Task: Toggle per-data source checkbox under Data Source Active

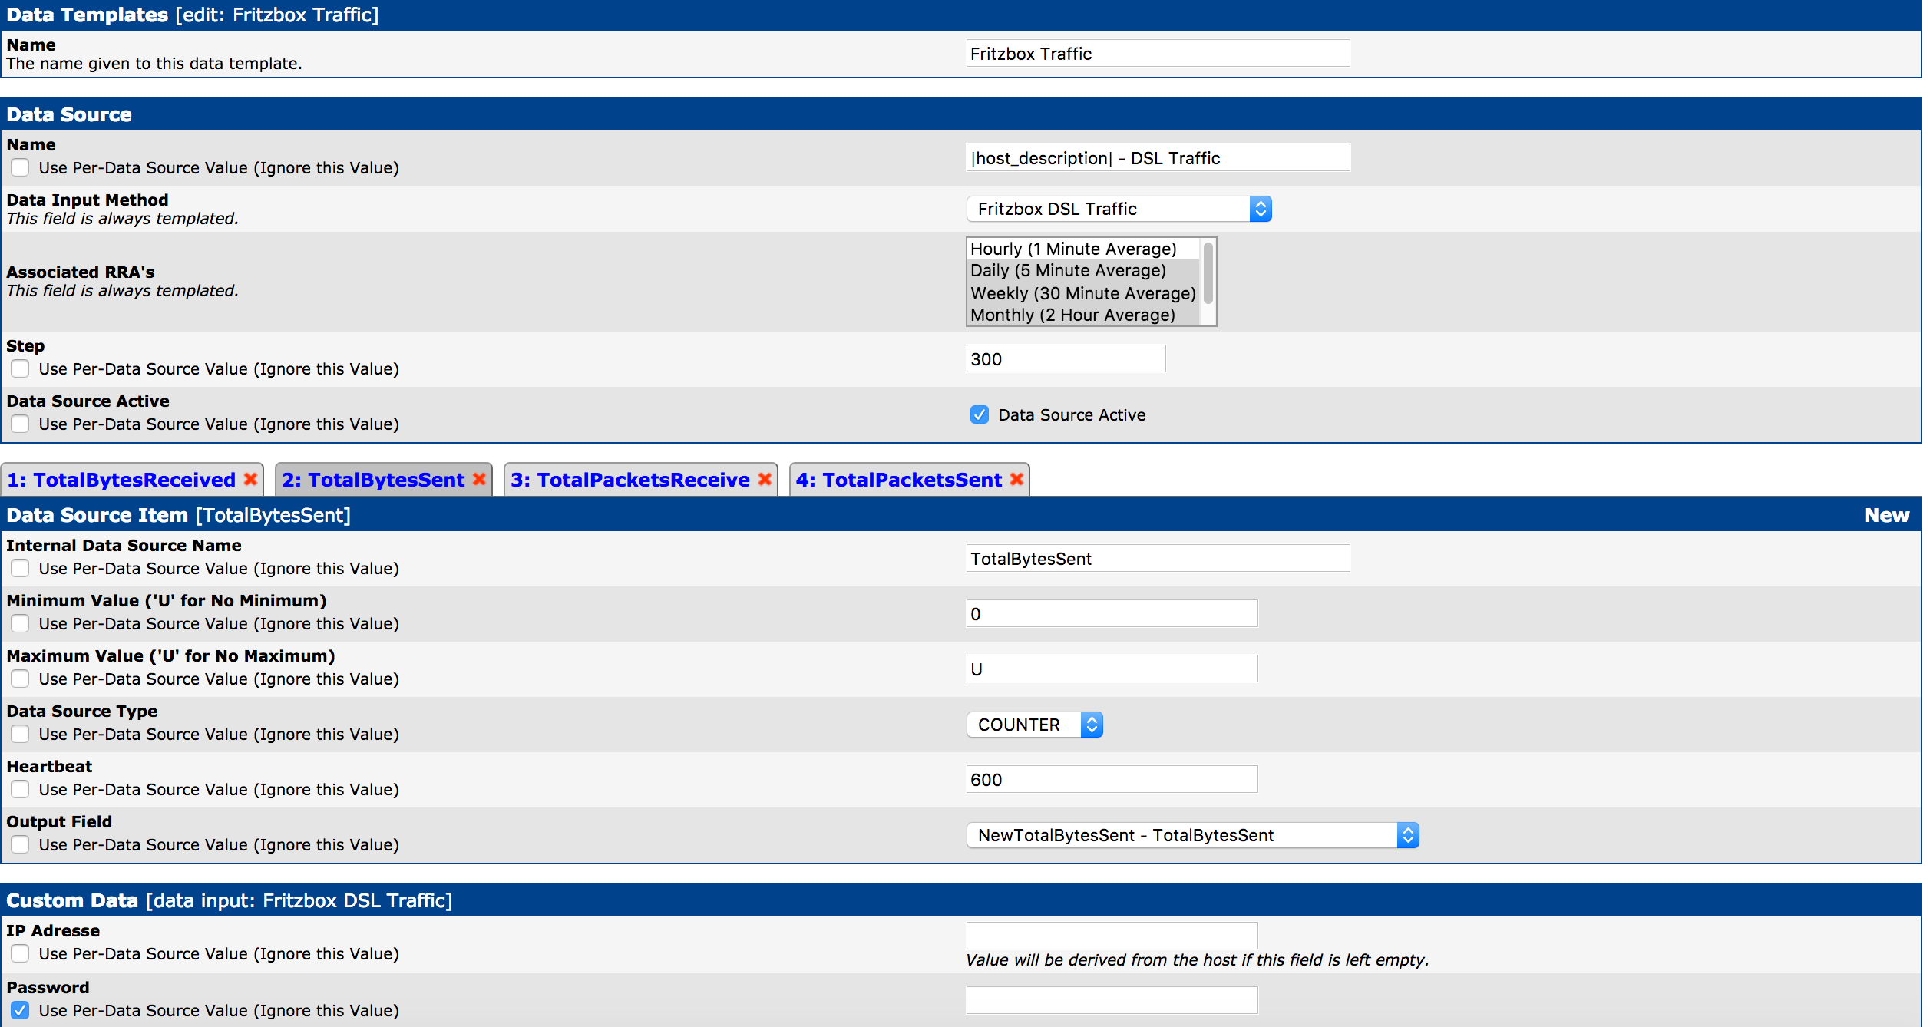Action: click(20, 424)
